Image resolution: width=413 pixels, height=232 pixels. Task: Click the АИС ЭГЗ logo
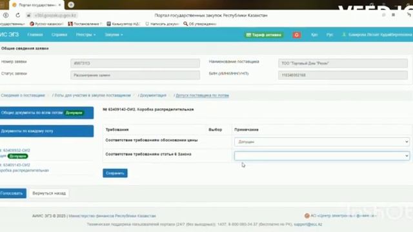[x=9, y=34]
